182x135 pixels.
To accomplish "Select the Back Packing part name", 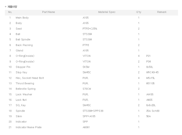I will [24, 45].
